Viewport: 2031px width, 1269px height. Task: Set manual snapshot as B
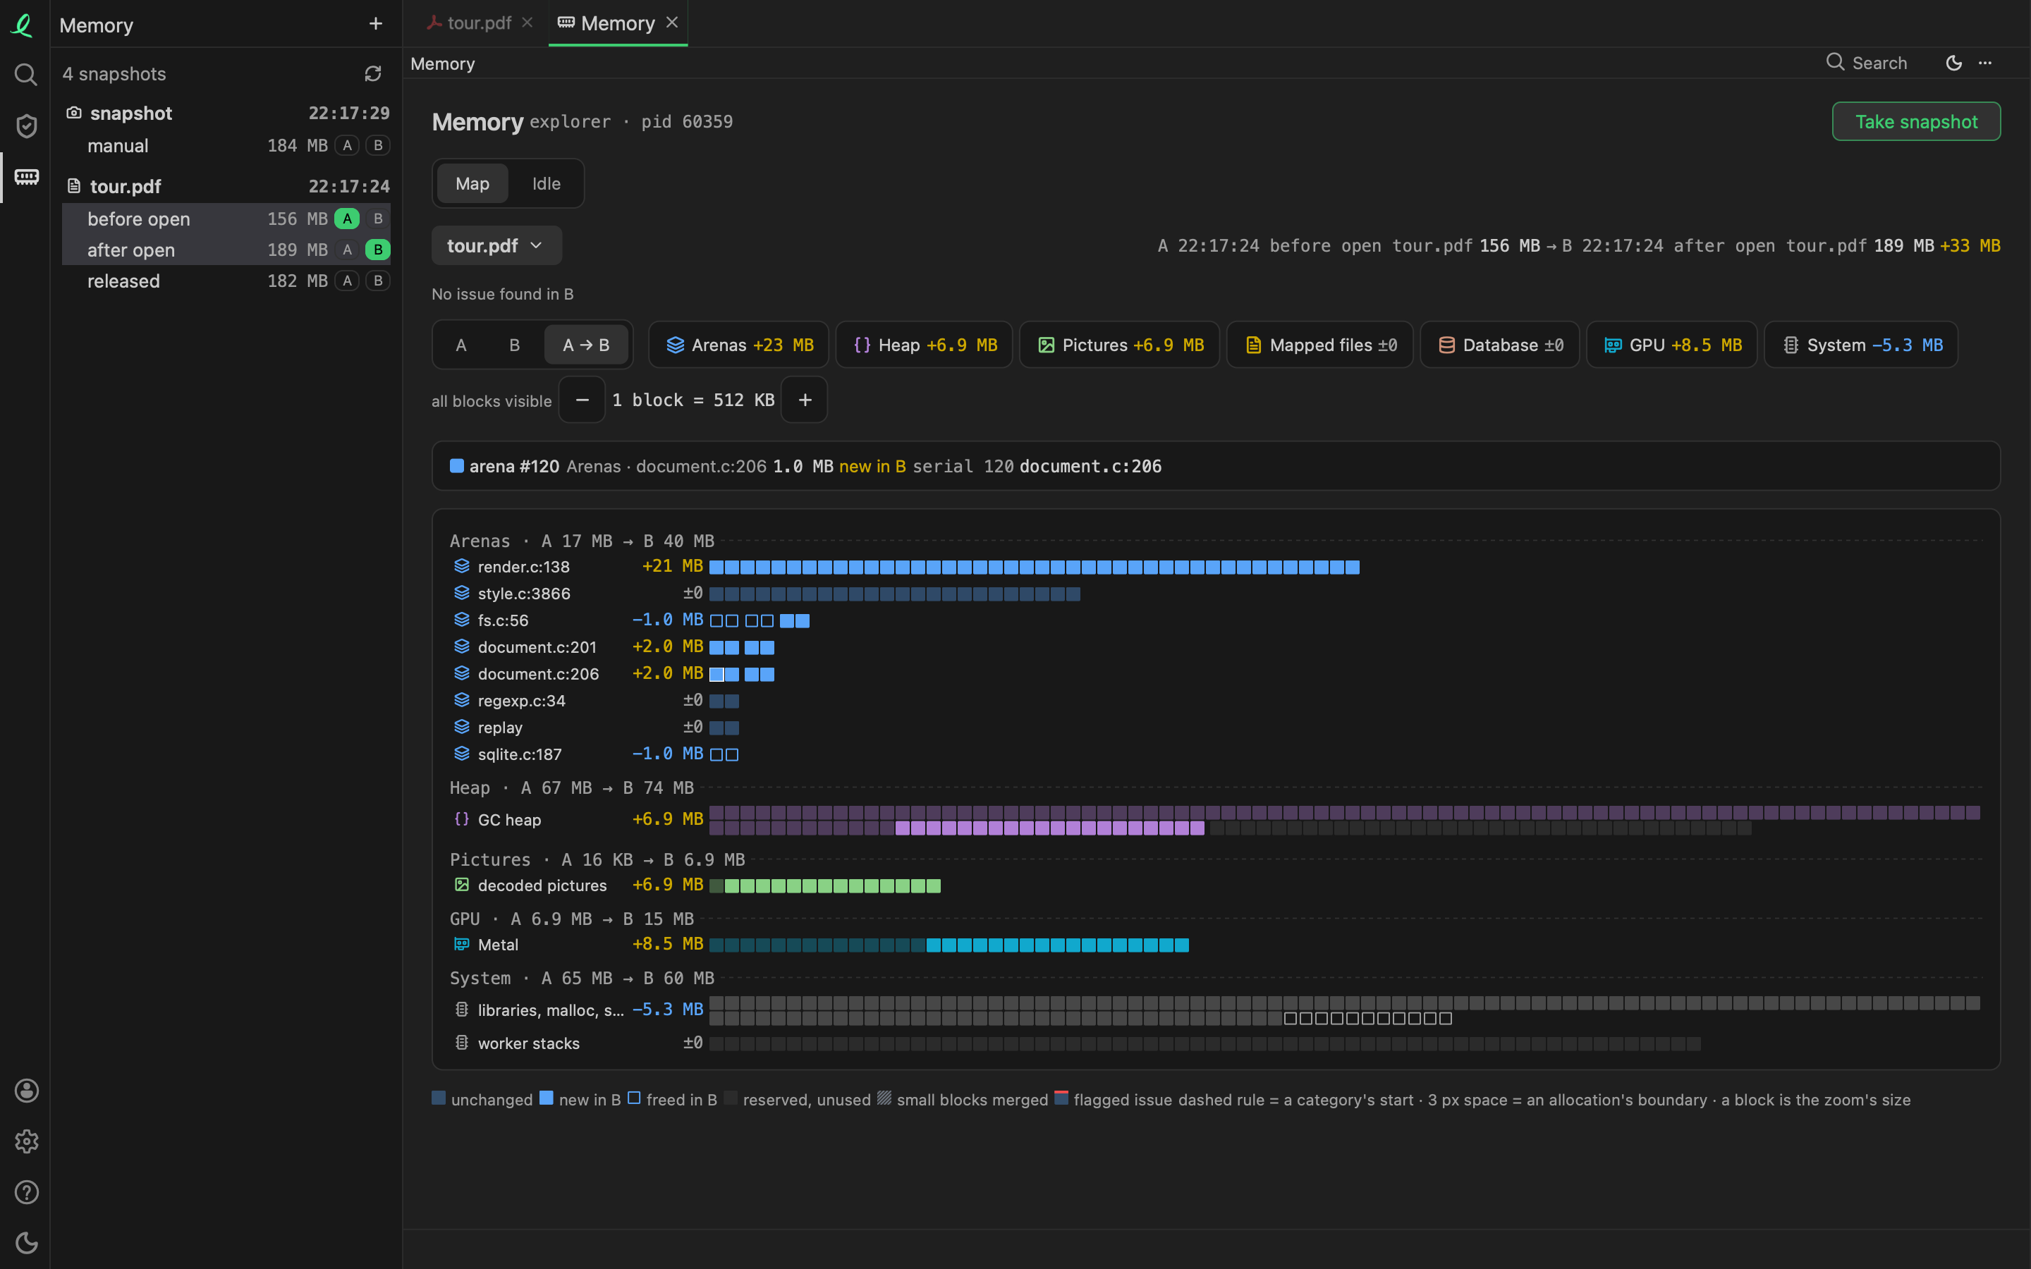(378, 145)
